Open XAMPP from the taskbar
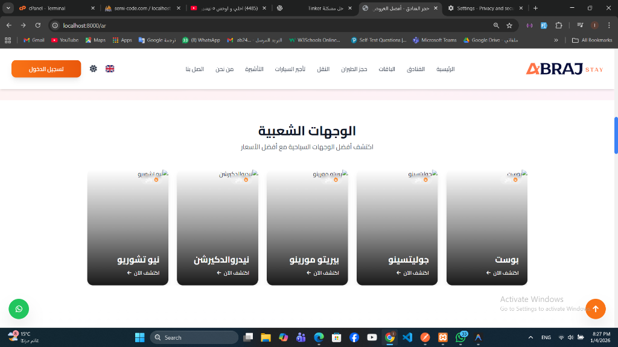This screenshot has height=347, width=618. tap(442, 337)
